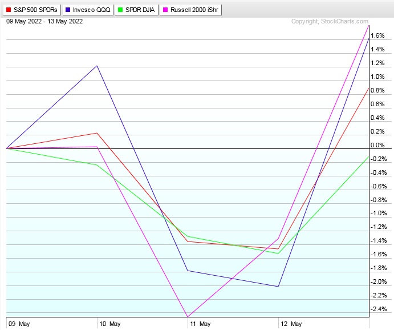Click the 09 May axis label
The image size is (394, 330).
pos(19,324)
